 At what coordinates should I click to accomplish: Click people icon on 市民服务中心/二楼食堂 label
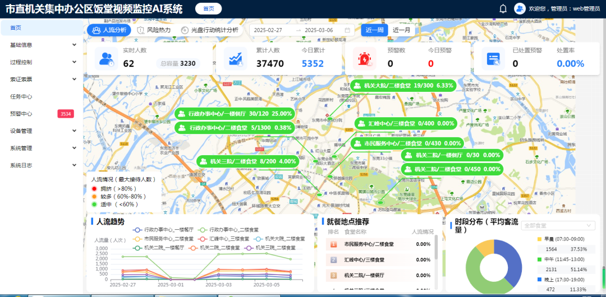coord(357,143)
